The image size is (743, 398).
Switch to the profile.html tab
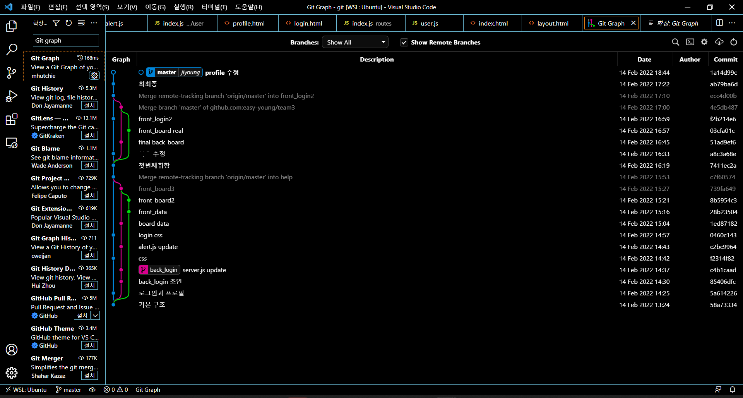tap(248, 23)
